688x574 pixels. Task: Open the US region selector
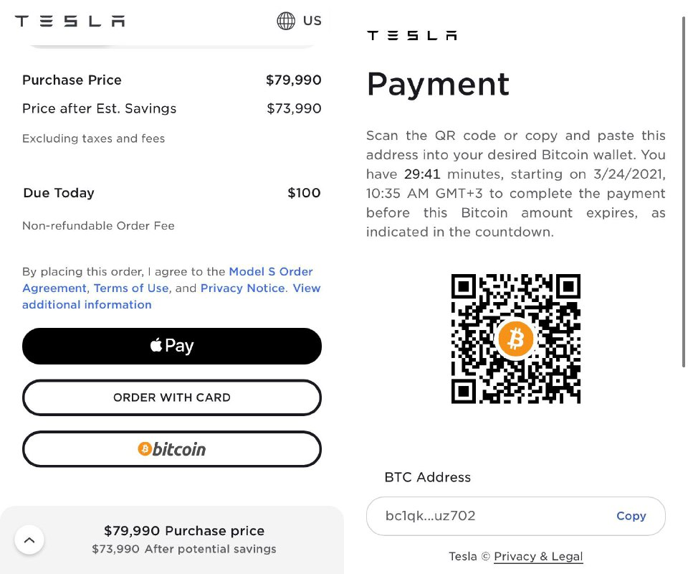[x=299, y=21]
